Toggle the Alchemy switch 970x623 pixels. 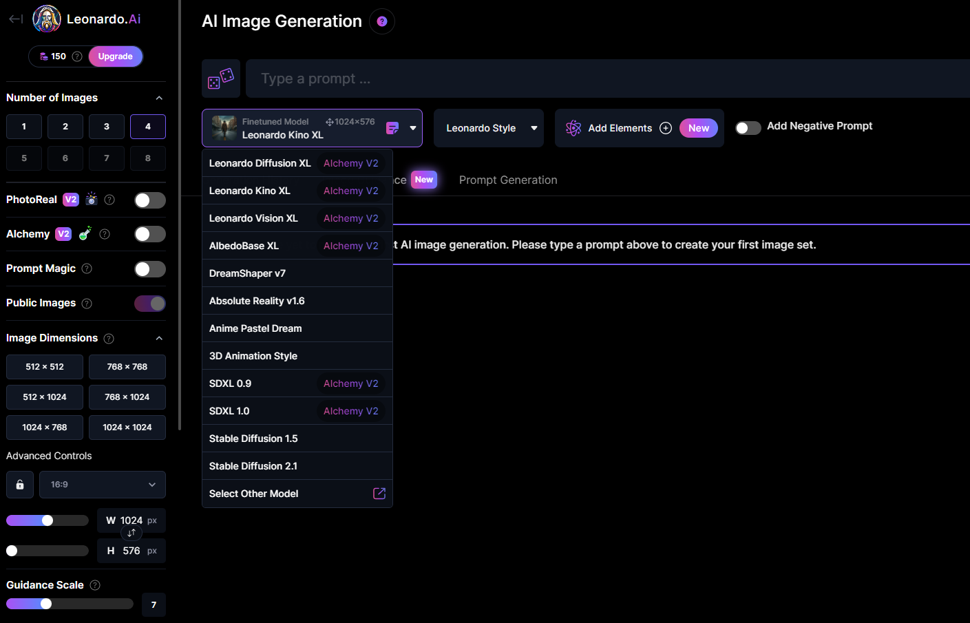point(150,234)
